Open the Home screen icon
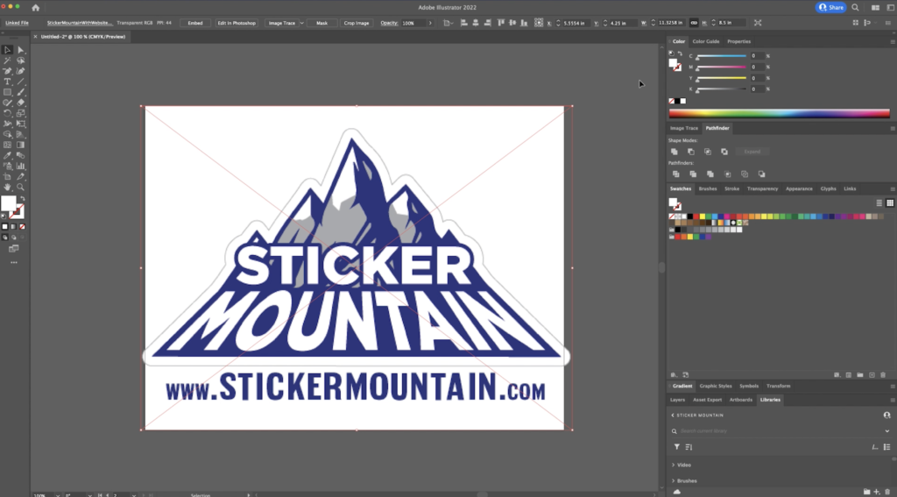 [x=35, y=7]
